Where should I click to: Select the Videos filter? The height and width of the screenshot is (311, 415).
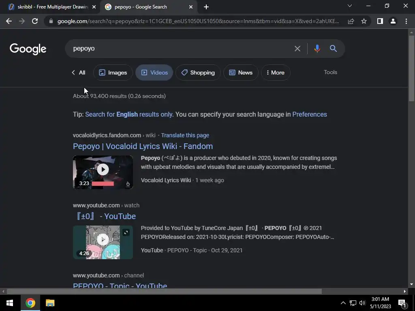click(154, 72)
